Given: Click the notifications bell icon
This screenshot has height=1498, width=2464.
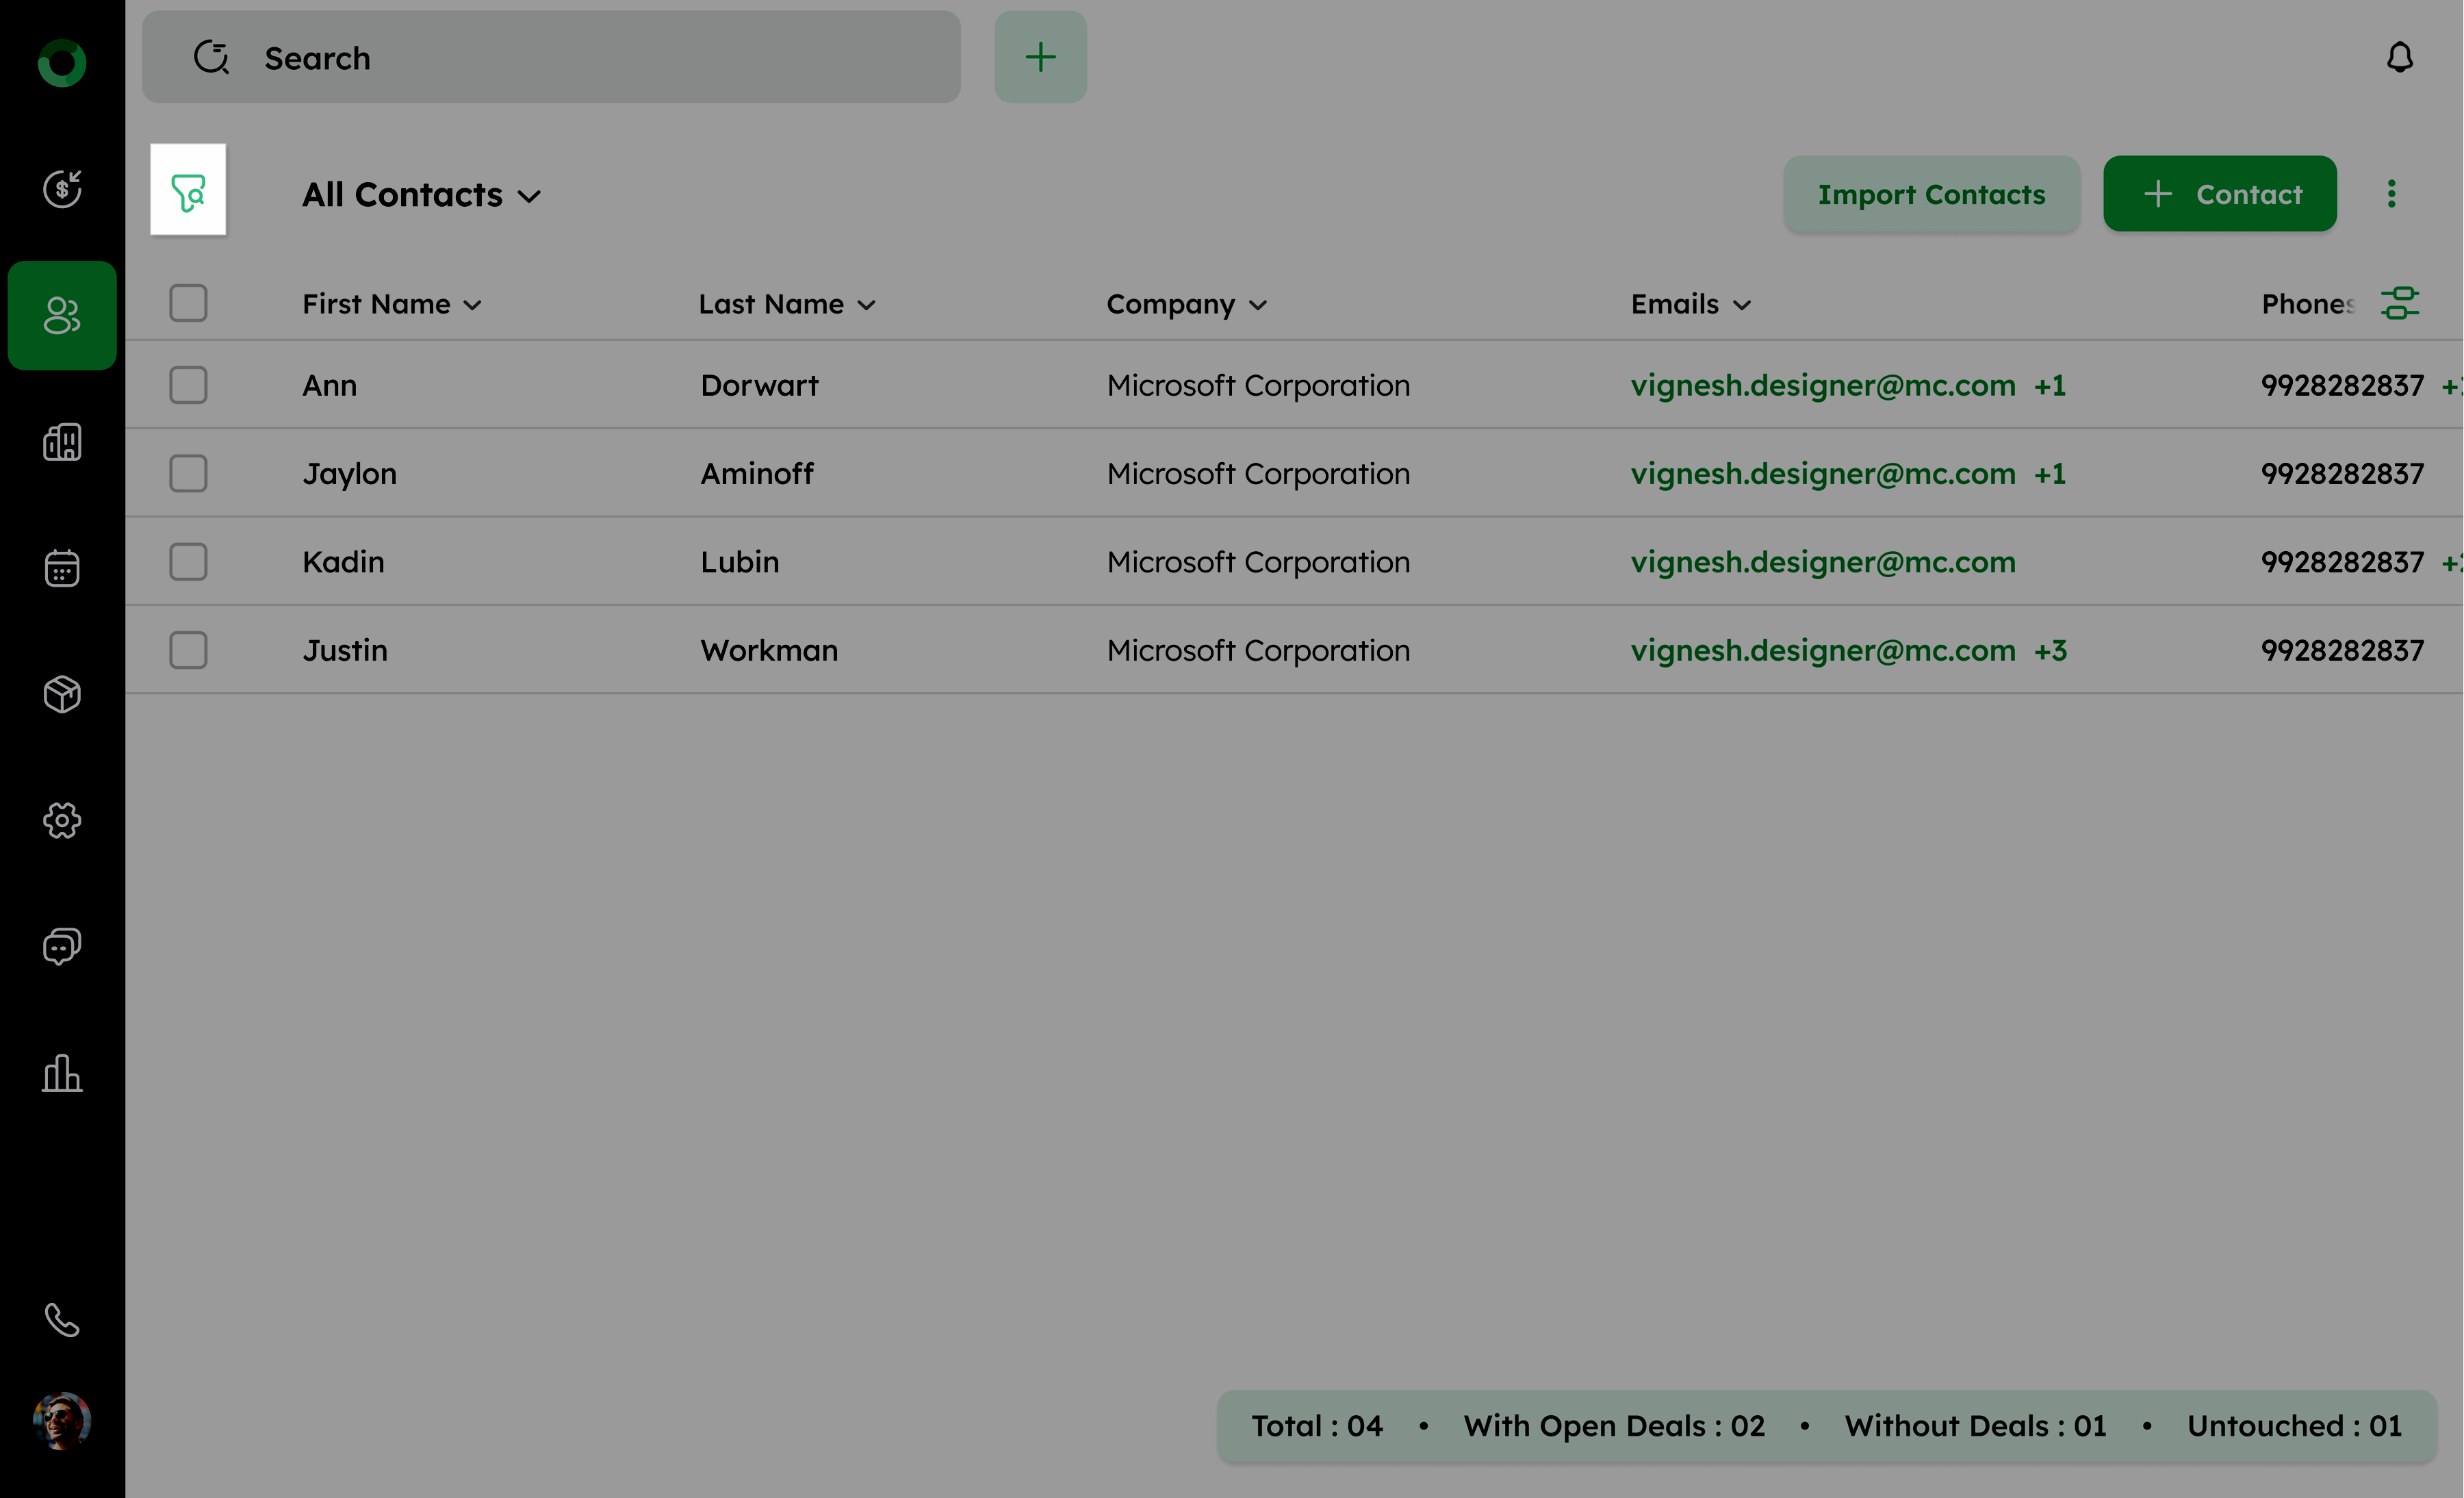Looking at the screenshot, I should (2400, 57).
